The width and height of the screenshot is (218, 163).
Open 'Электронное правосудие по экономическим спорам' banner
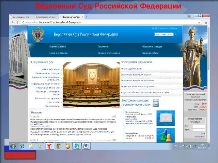pos(140,103)
